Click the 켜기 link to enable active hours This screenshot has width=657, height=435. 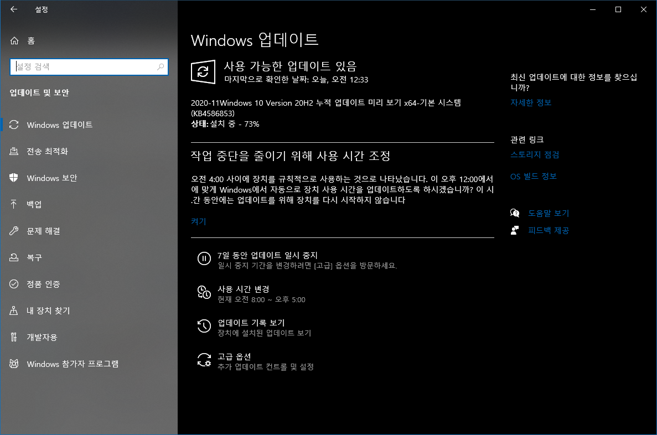click(199, 221)
